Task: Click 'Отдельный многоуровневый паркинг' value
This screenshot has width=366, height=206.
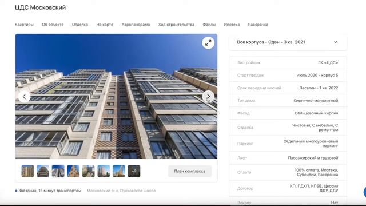Action: pyautogui.click(x=311, y=144)
